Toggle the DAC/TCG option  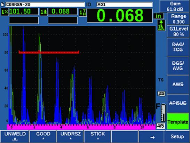tap(178, 47)
